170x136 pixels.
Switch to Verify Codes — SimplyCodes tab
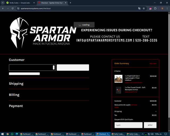20,3
